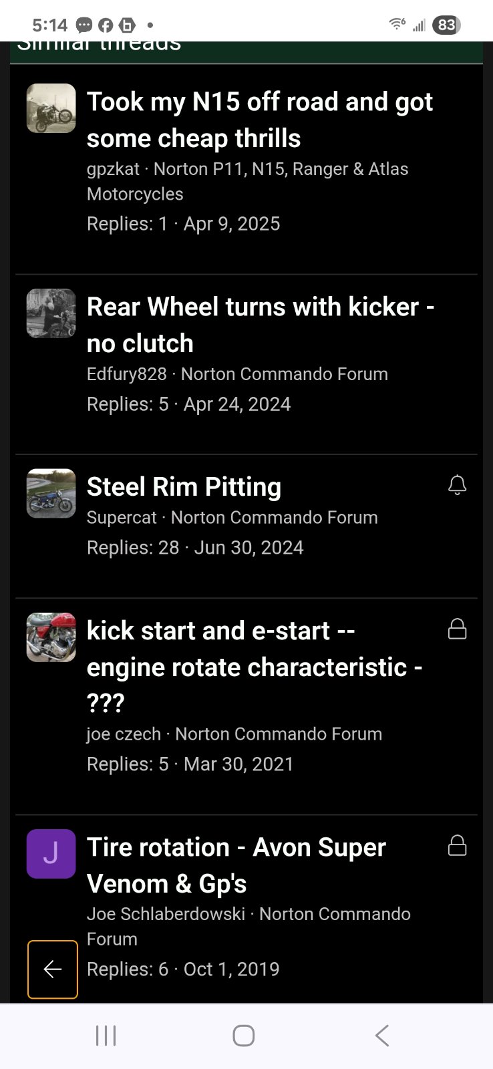Tap the lock icon on Tire rotation thread

click(x=457, y=845)
